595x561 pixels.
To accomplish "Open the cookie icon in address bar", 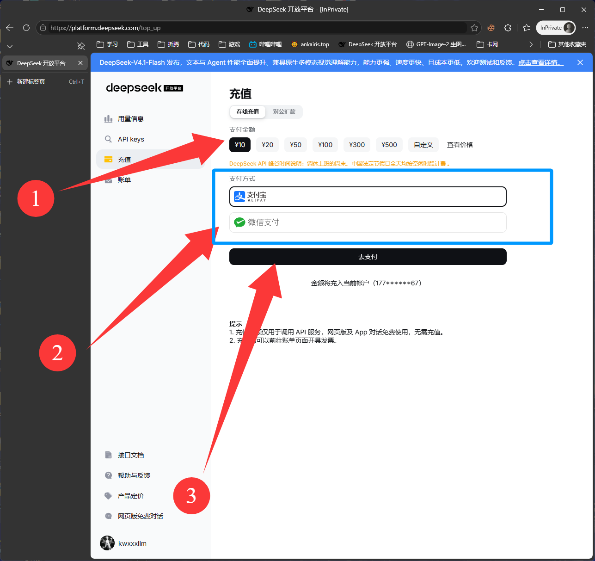I will [x=491, y=28].
